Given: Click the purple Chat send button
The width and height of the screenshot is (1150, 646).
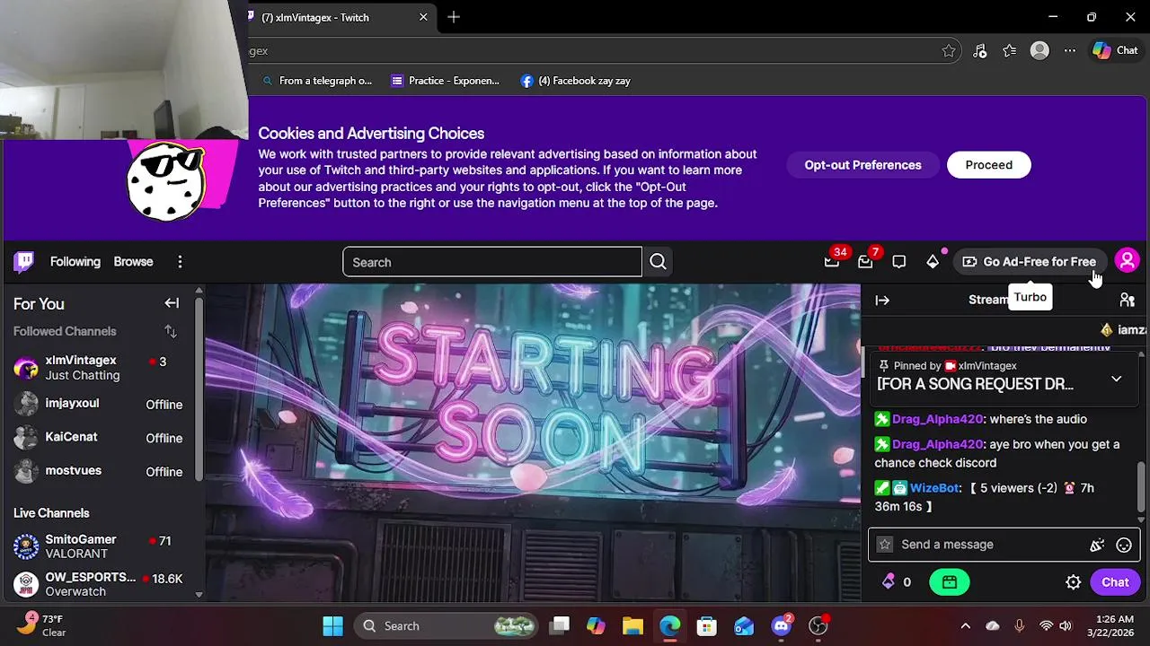Looking at the screenshot, I should pos(1115,582).
